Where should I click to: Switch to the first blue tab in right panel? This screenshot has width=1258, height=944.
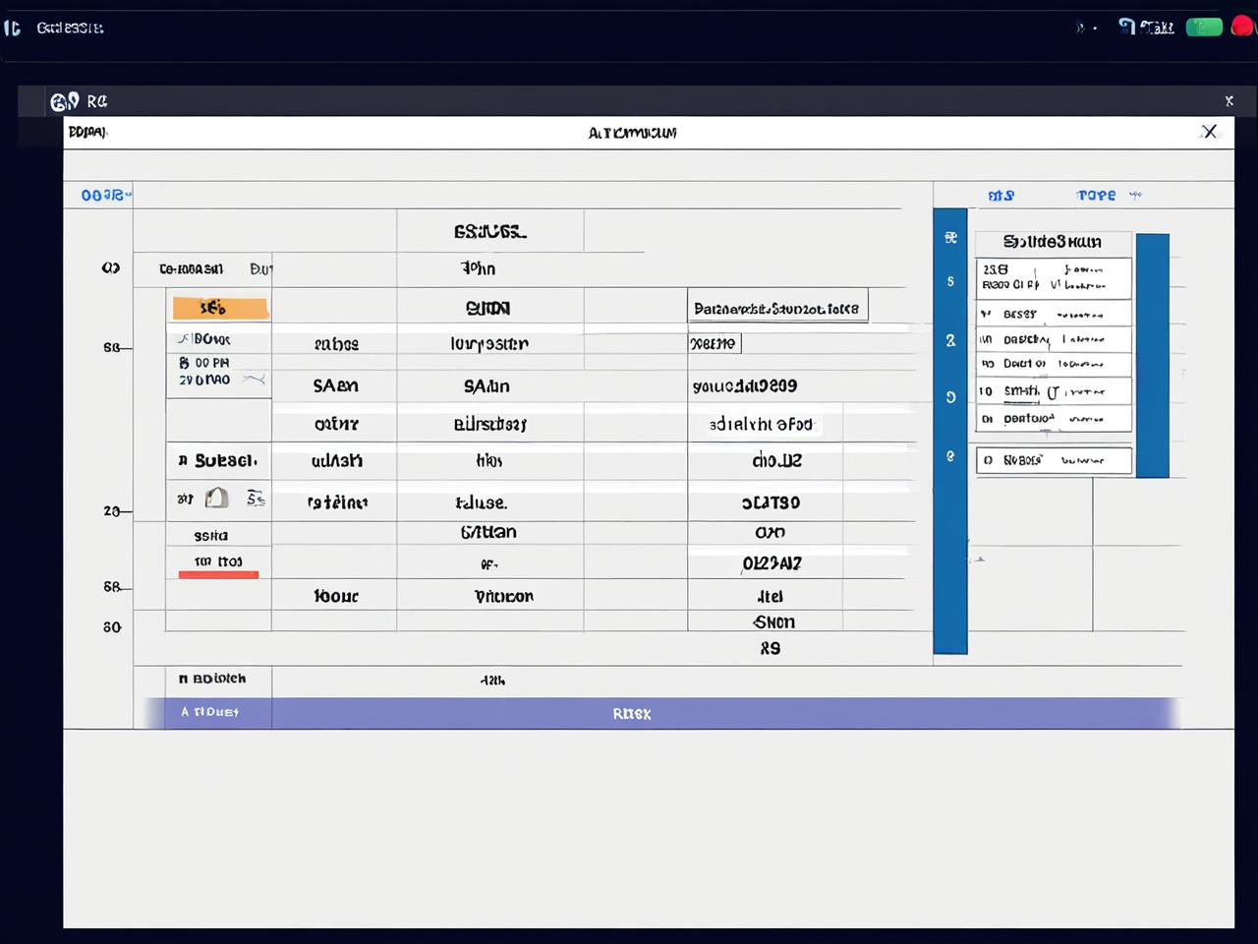point(1001,196)
